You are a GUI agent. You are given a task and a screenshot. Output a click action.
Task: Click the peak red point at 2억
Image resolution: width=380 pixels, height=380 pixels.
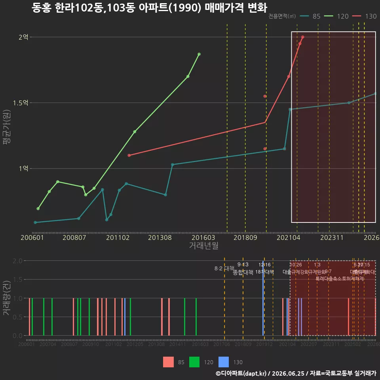(x=303, y=37)
